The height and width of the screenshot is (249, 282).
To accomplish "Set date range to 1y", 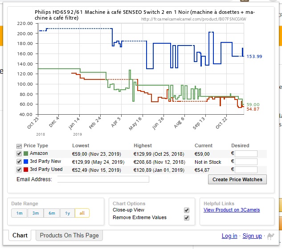I will [67, 213].
